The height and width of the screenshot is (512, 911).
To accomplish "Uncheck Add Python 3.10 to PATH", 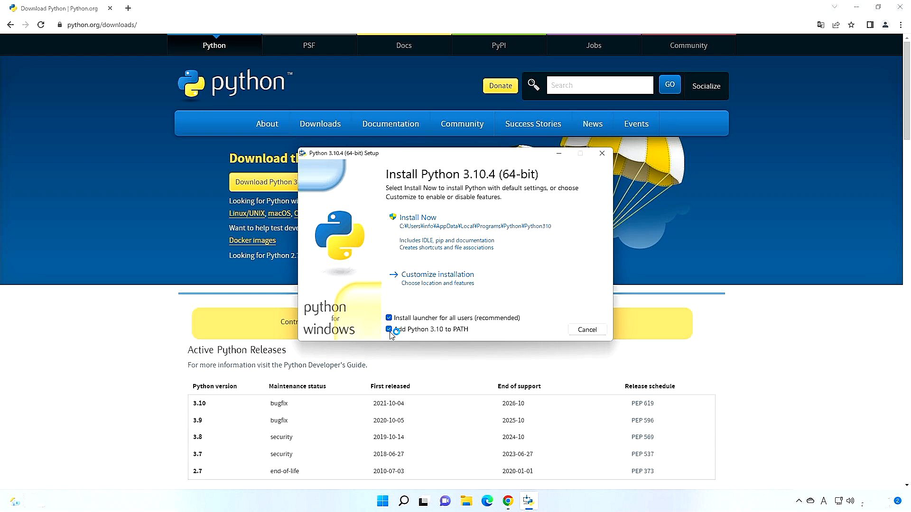I will pos(389,329).
